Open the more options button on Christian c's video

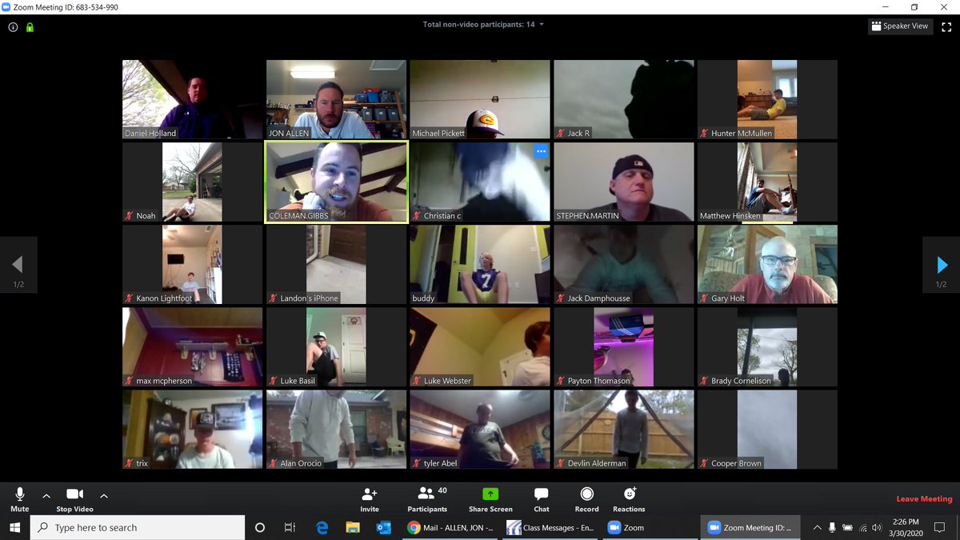click(x=541, y=151)
